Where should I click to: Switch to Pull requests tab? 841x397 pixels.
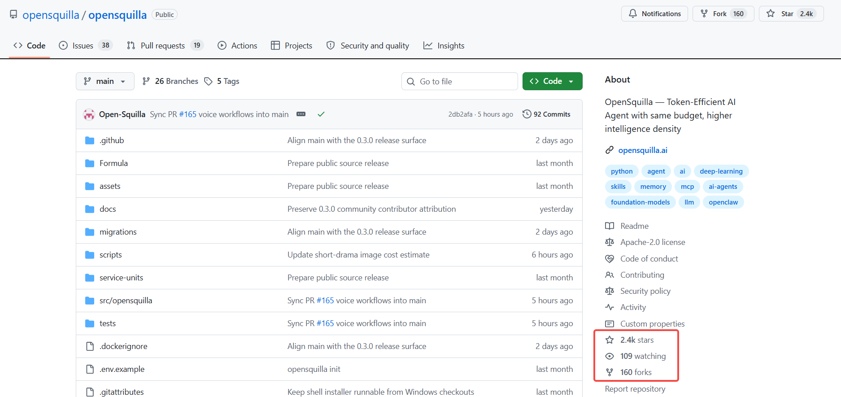pos(165,45)
